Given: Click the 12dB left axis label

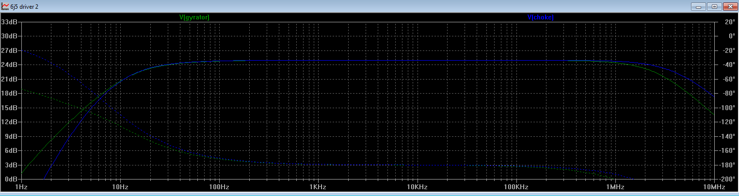Looking at the screenshot, I should [10, 122].
